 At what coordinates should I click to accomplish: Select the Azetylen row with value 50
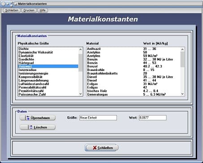[134, 53]
